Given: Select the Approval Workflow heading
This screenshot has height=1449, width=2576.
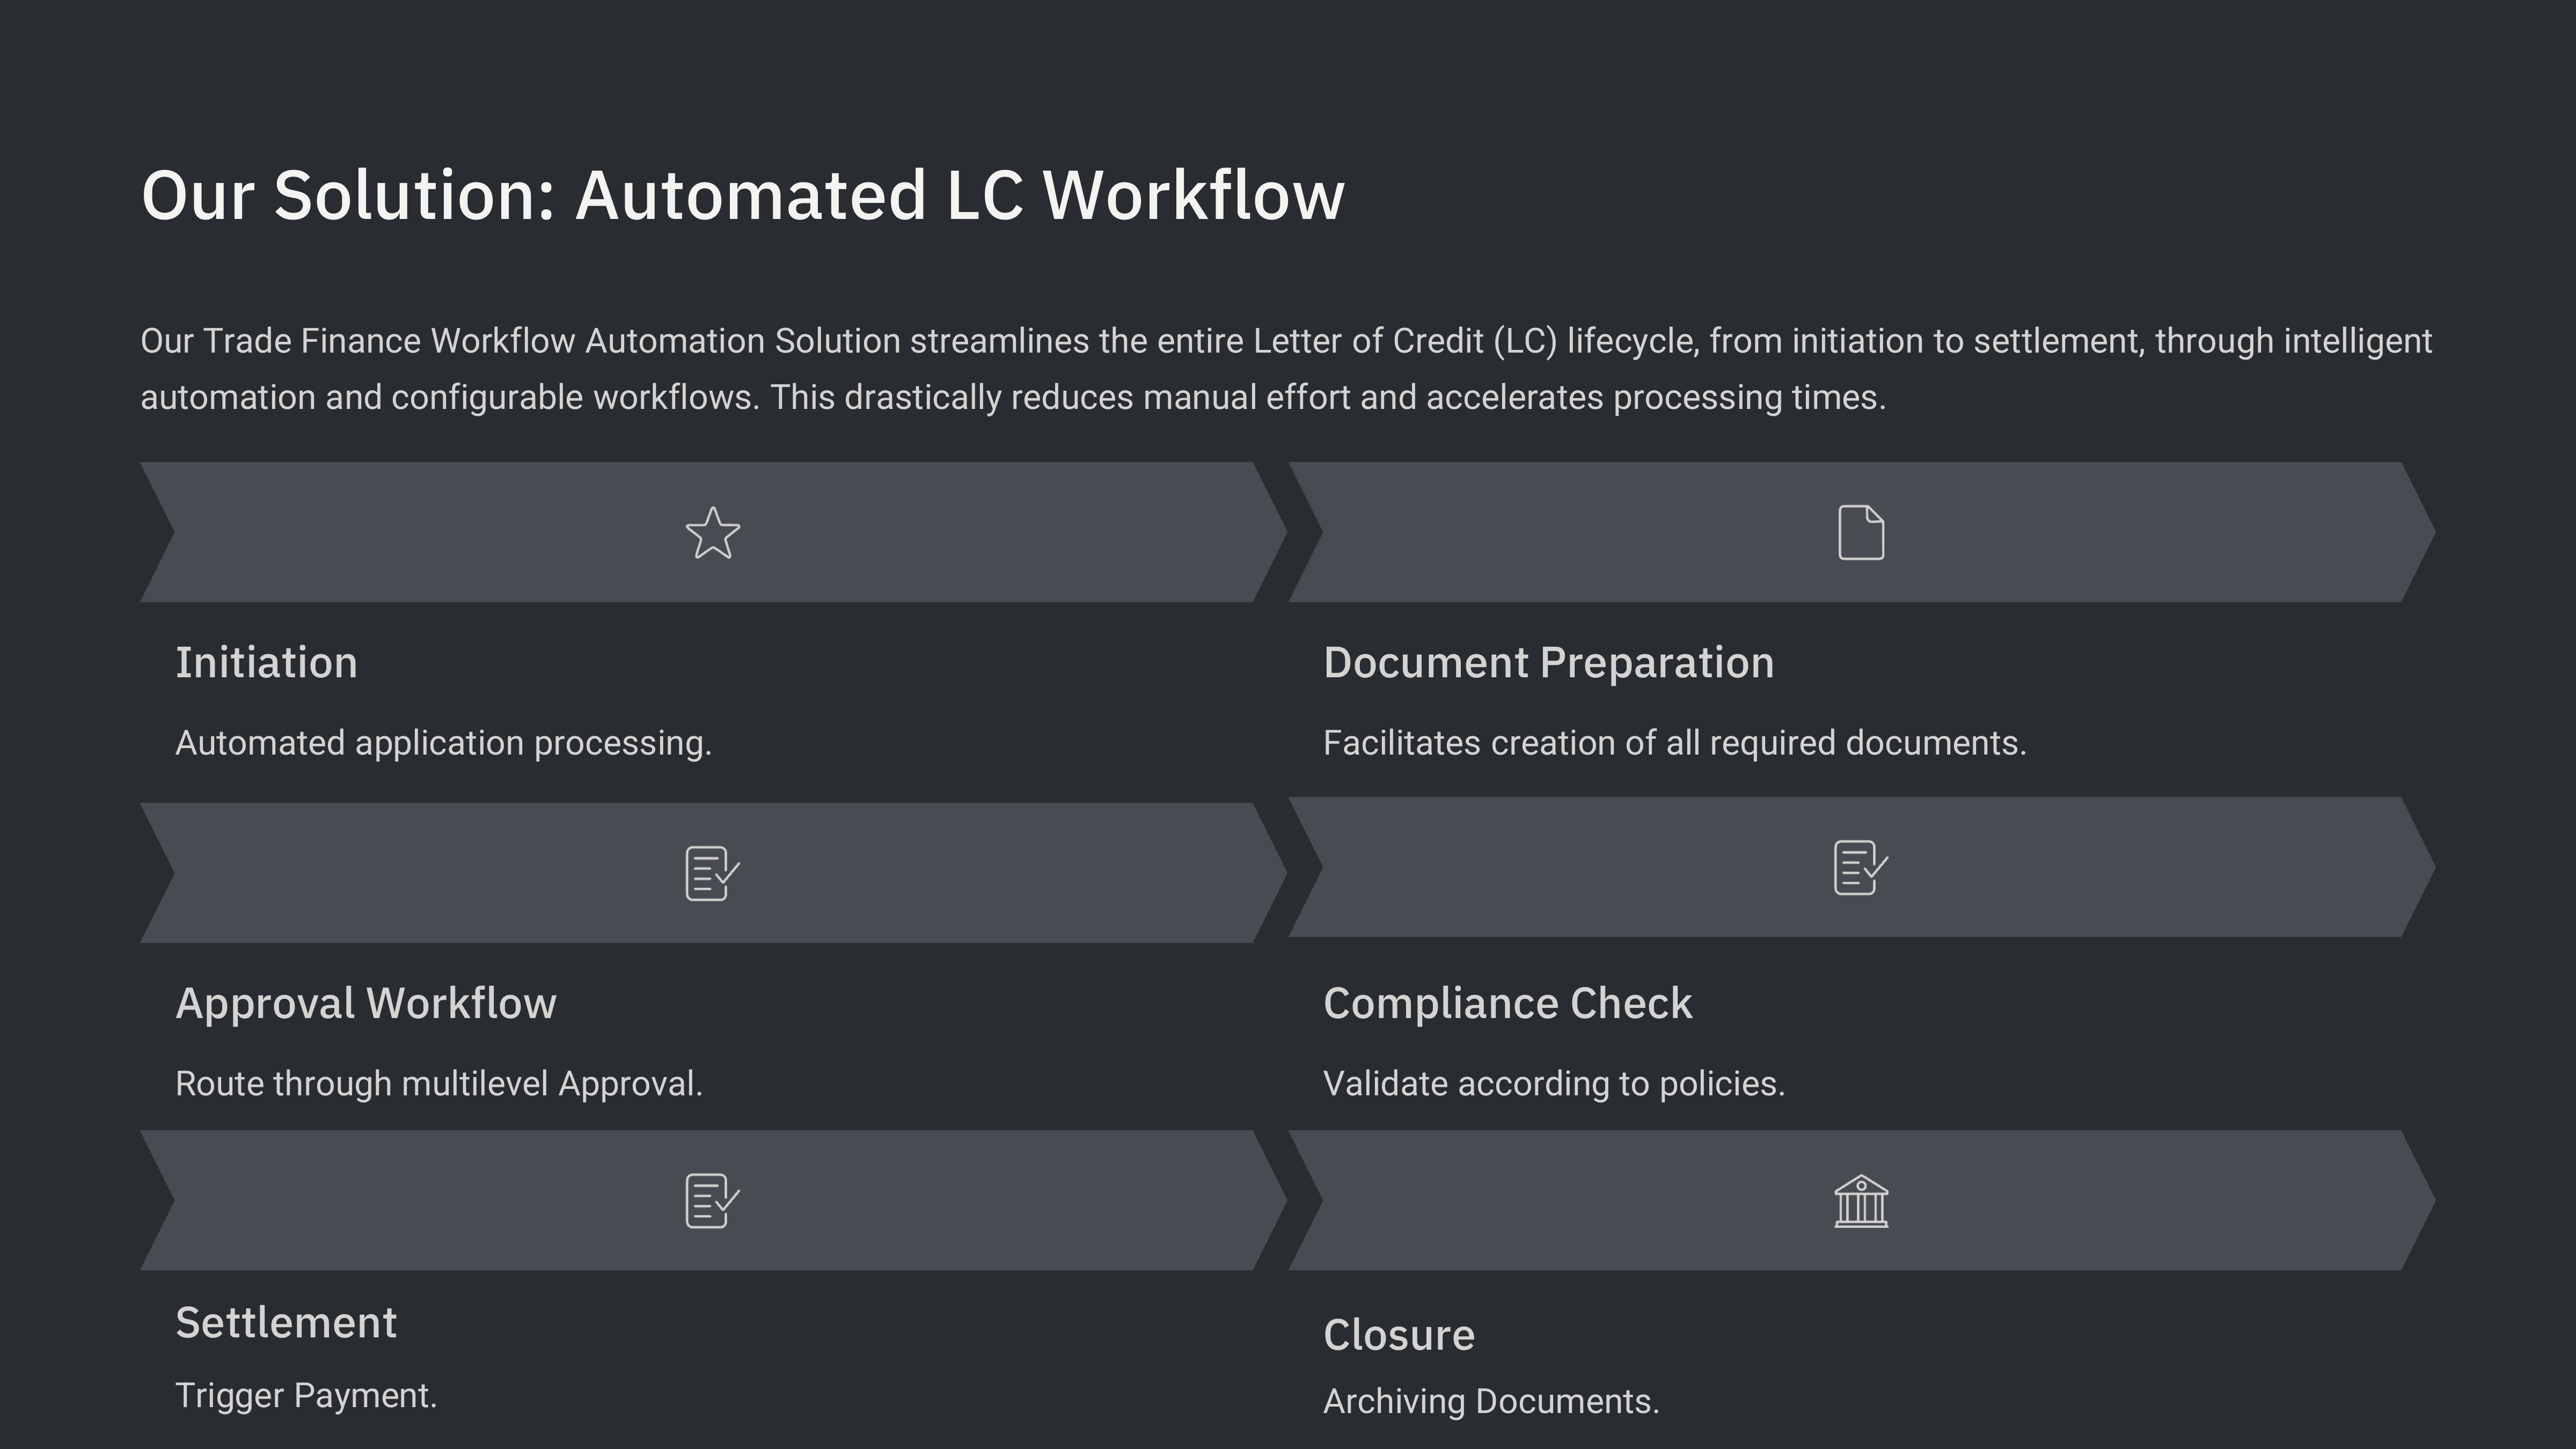Looking at the screenshot, I should (x=366, y=1003).
